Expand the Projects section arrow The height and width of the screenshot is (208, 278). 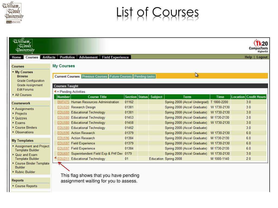coord(13,113)
